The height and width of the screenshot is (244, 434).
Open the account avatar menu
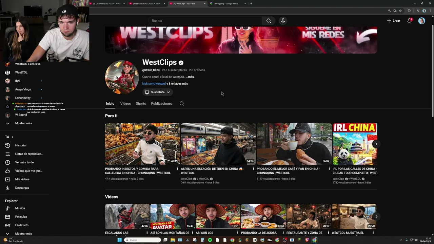pyautogui.click(x=421, y=21)
